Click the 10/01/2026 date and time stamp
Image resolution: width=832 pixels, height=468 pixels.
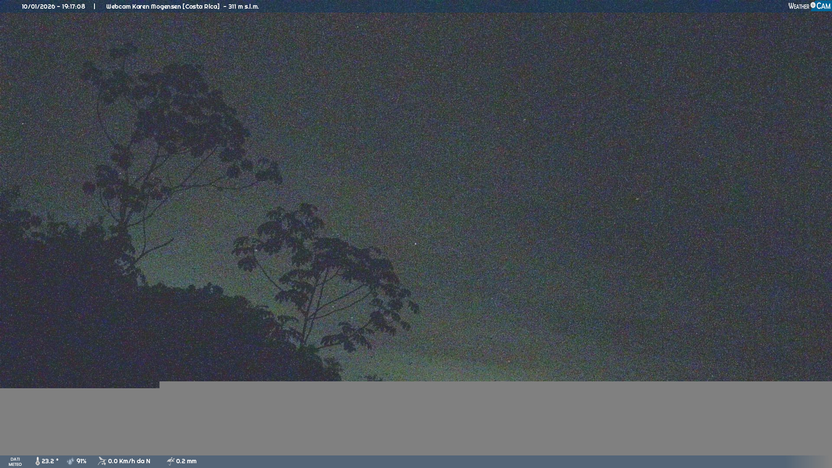53,6
